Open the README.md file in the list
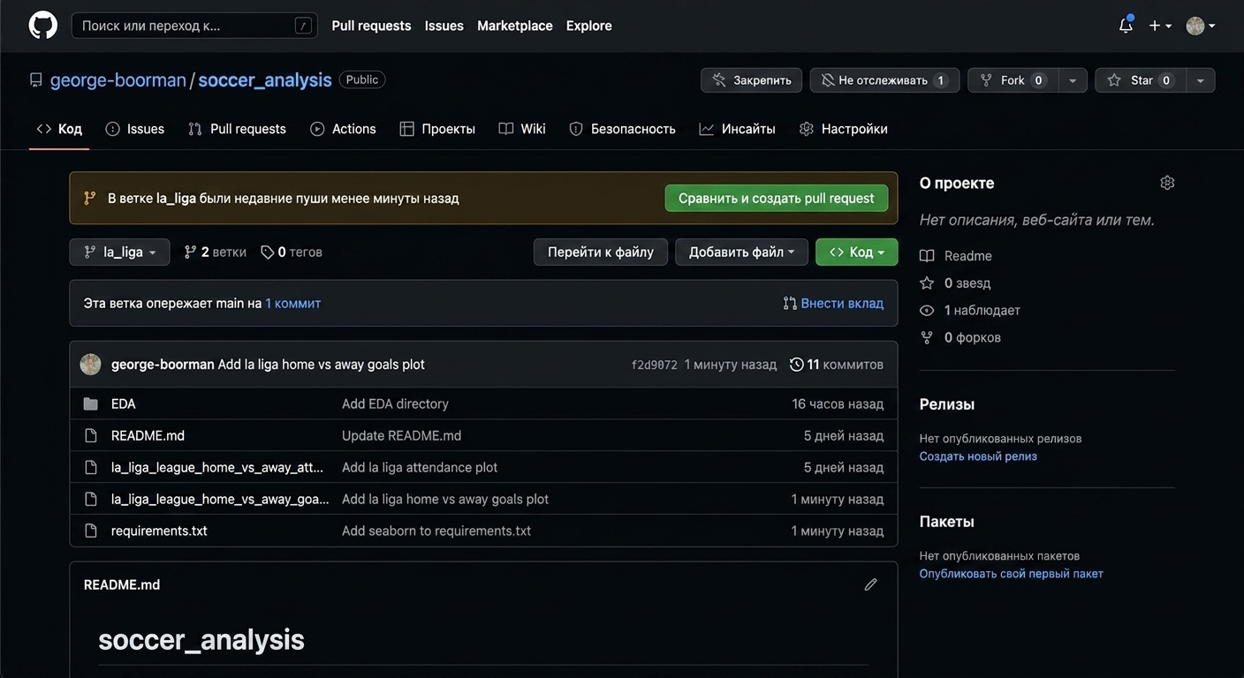 click(x=148, y=435)
